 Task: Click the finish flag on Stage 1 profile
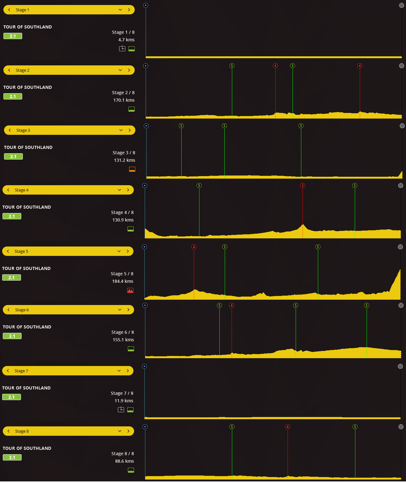pos(402,5)
